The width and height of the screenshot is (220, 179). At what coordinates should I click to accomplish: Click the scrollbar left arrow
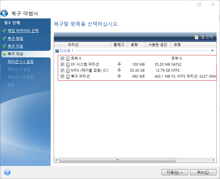pyautogui.click(x=56, y=160)
